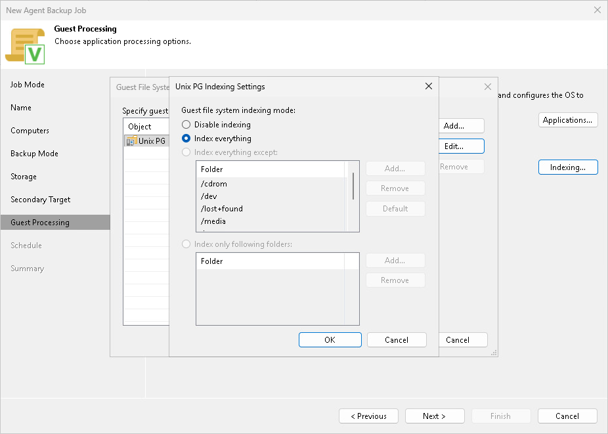Close the New Agent Backup Job window

tap(597, 10)
